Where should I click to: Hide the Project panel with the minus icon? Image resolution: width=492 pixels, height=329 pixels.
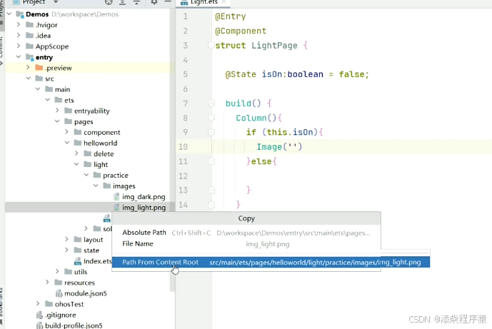168,2
